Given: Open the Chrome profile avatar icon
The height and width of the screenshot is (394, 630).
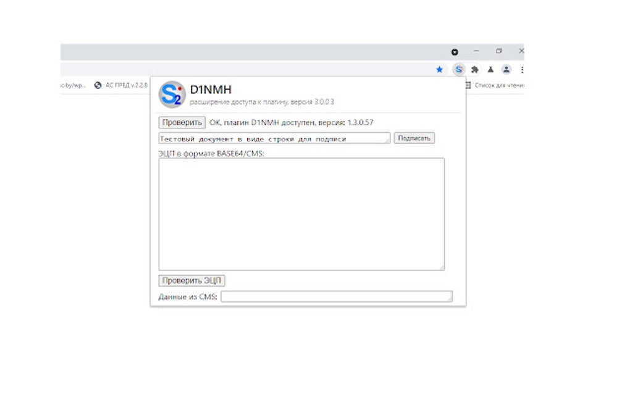Looking at the screenshot, I should click(x=506, y=70).
